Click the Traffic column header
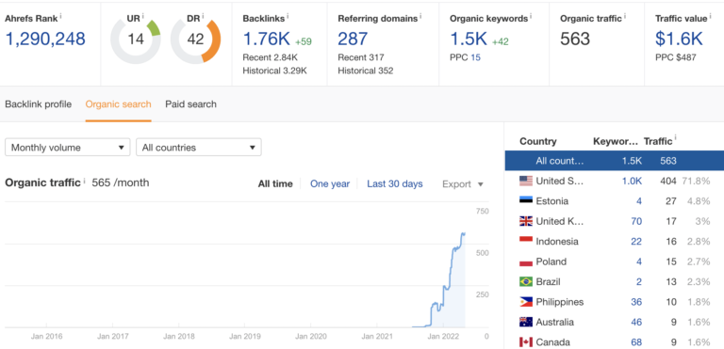 click(658, 141)
